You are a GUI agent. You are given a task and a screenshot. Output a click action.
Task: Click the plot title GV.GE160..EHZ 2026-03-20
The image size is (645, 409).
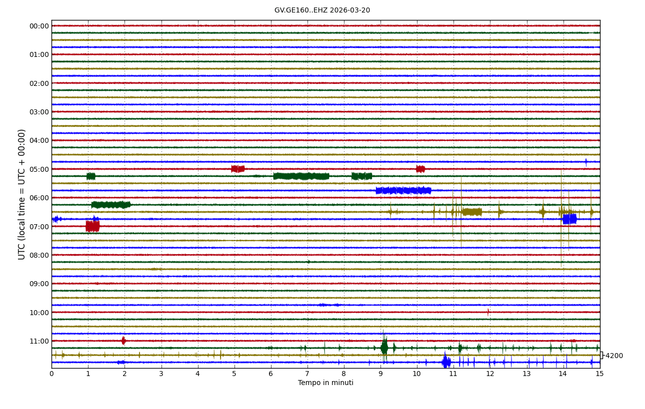(322, 10)
